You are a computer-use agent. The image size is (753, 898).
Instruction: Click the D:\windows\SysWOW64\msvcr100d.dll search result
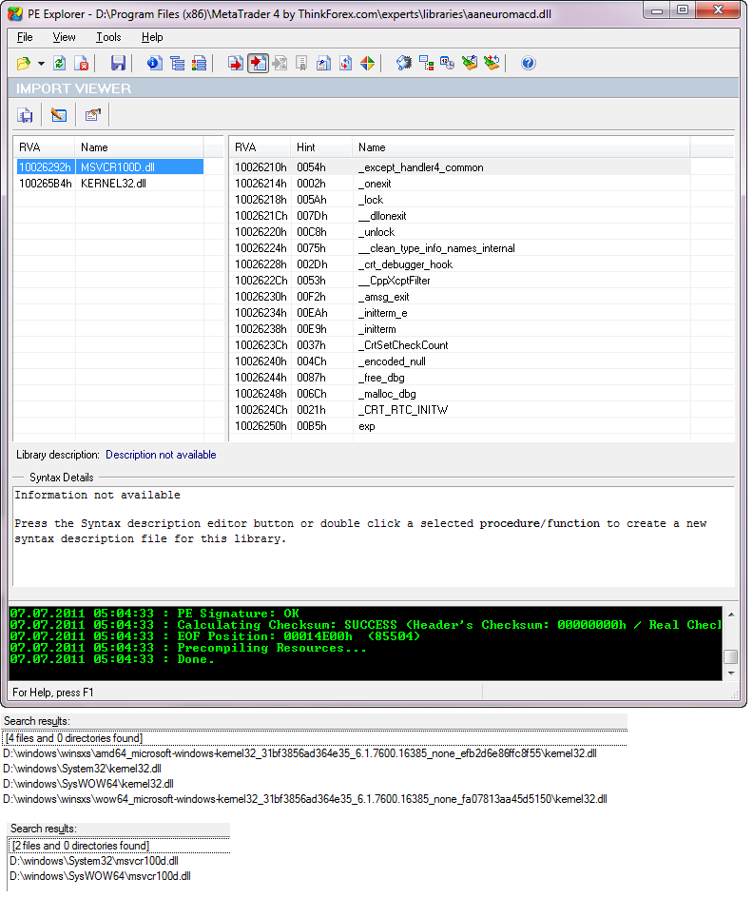pyautogui.click(x=100, y=876)
